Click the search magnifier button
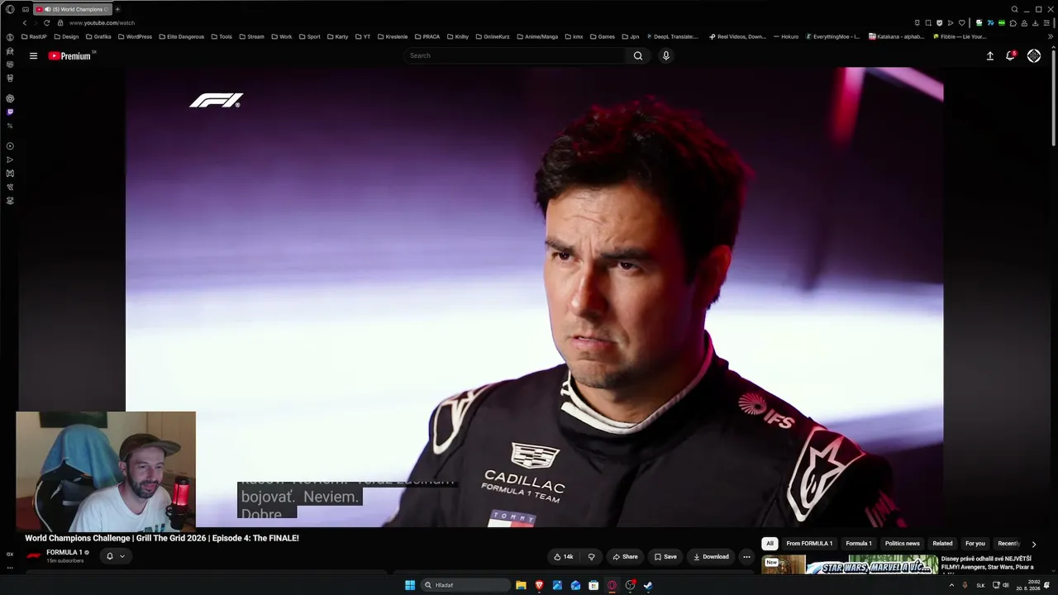Viewport: 1058px width, 595px height. click(x=638, y=56)
